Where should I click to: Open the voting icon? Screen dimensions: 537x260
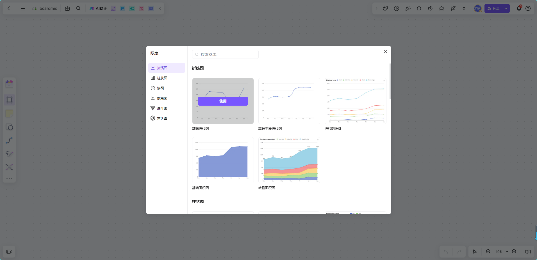[442, 8]
